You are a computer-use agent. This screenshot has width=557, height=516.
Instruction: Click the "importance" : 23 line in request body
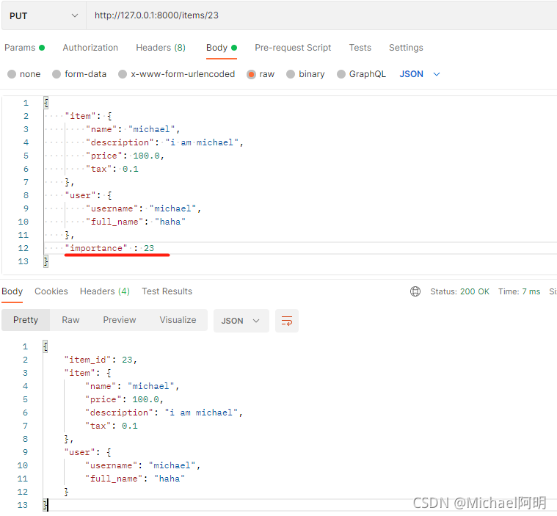click(109, 248)
